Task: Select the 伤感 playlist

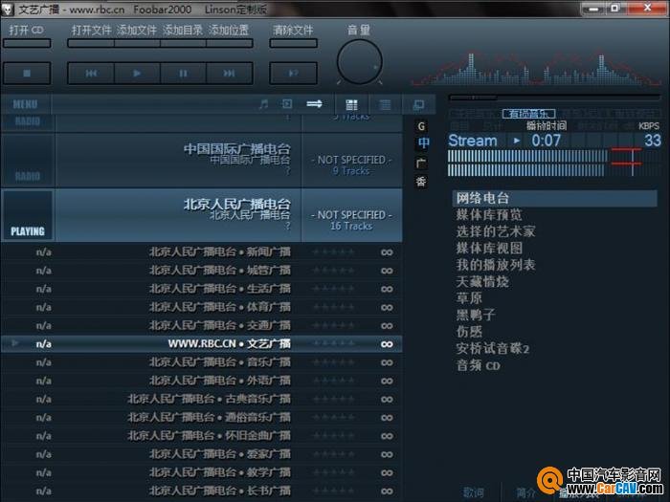Action: 469,332
